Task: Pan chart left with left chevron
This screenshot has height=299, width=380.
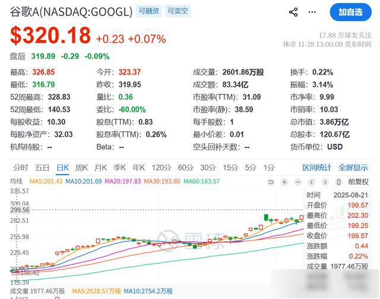Action: point(312,182)
